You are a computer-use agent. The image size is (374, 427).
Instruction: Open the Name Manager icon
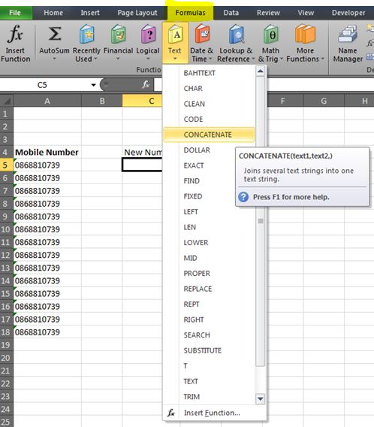348,35
